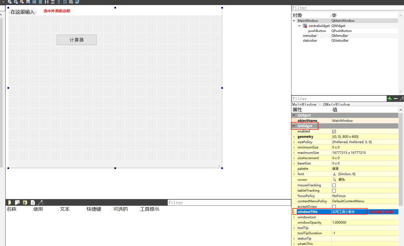Select menubar in object tree

tap(310, 36)
